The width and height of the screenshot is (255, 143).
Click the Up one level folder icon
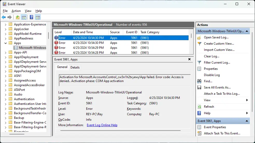[18, 17]
